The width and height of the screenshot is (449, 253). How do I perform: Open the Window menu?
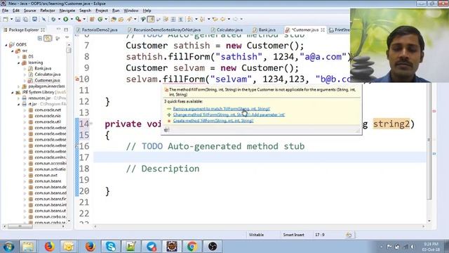pyautogui.click(x=131, y=11)
